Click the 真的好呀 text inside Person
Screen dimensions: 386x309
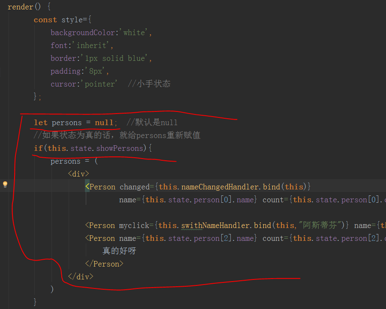pos(119,251)
